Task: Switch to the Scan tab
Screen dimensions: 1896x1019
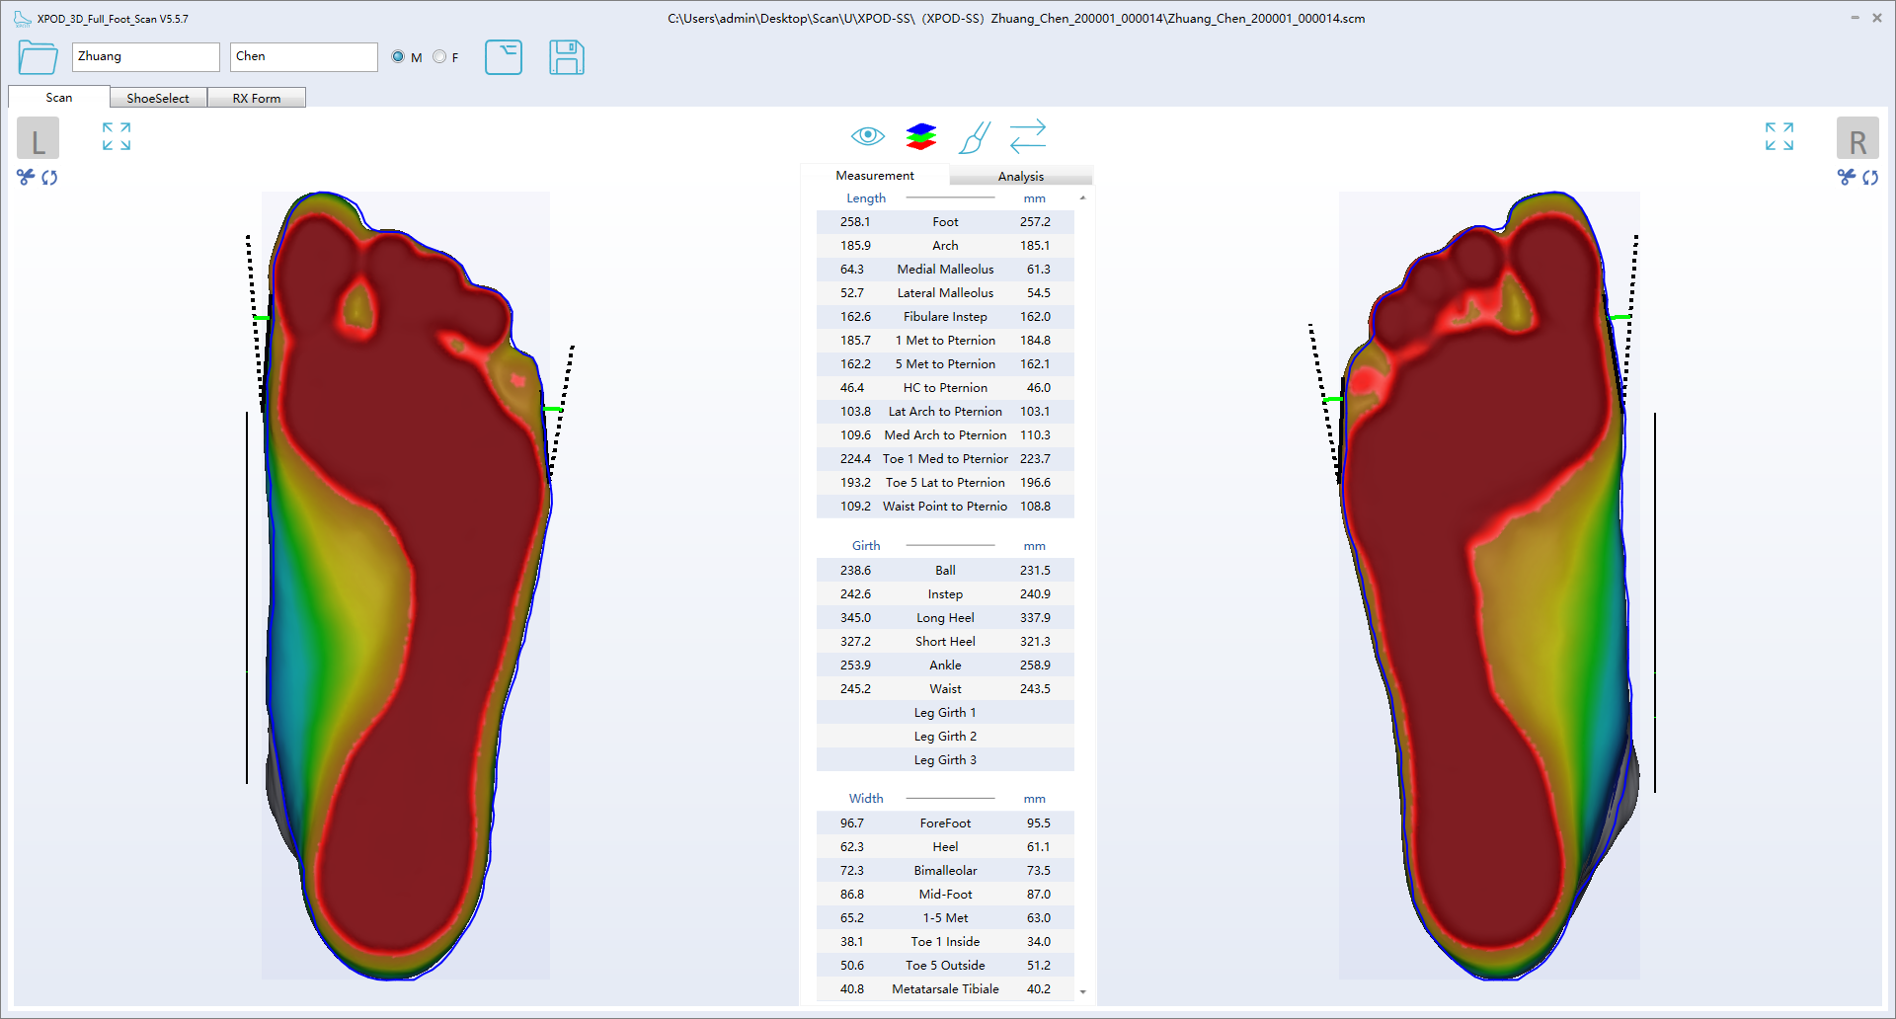Action: 59,97
